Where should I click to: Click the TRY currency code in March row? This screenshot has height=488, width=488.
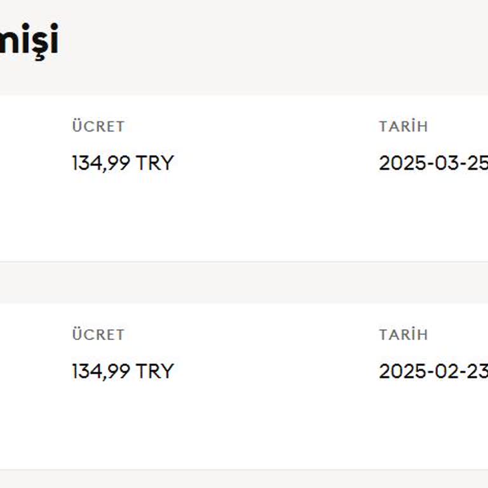[x=154, y=163]
